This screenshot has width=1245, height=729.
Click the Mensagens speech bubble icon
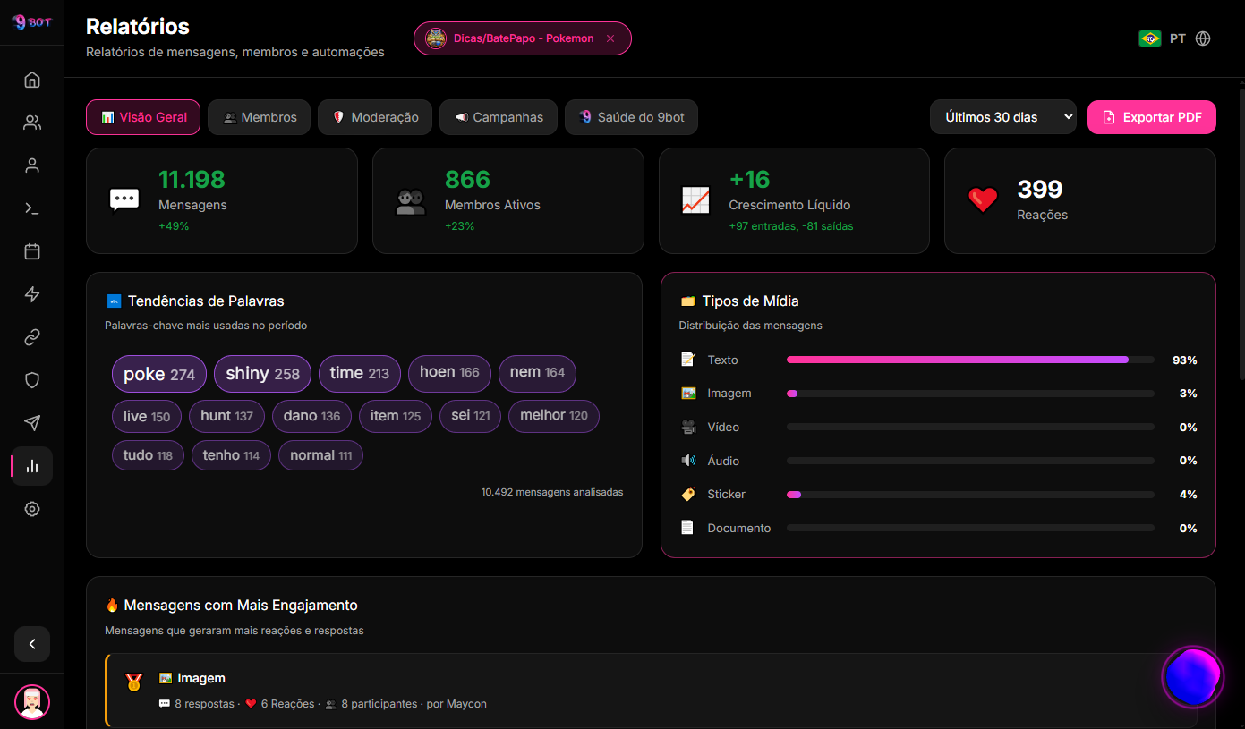[x=124, y=200]
